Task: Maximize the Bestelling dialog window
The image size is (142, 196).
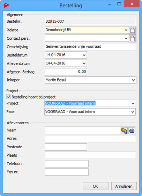Action: pyautogui.click(x=119, y=4)
